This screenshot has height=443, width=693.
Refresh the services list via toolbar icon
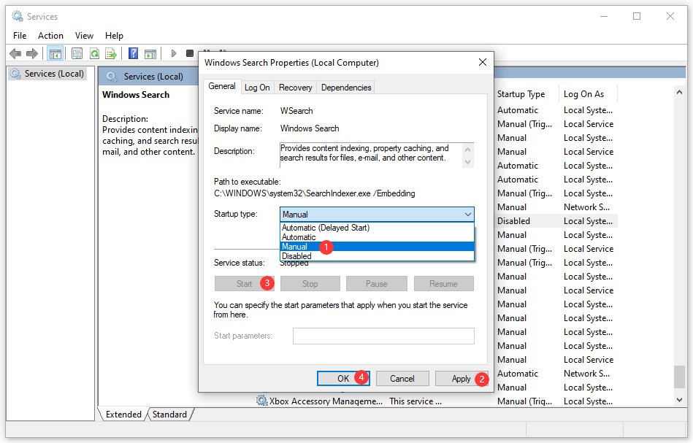click(95, 53)
